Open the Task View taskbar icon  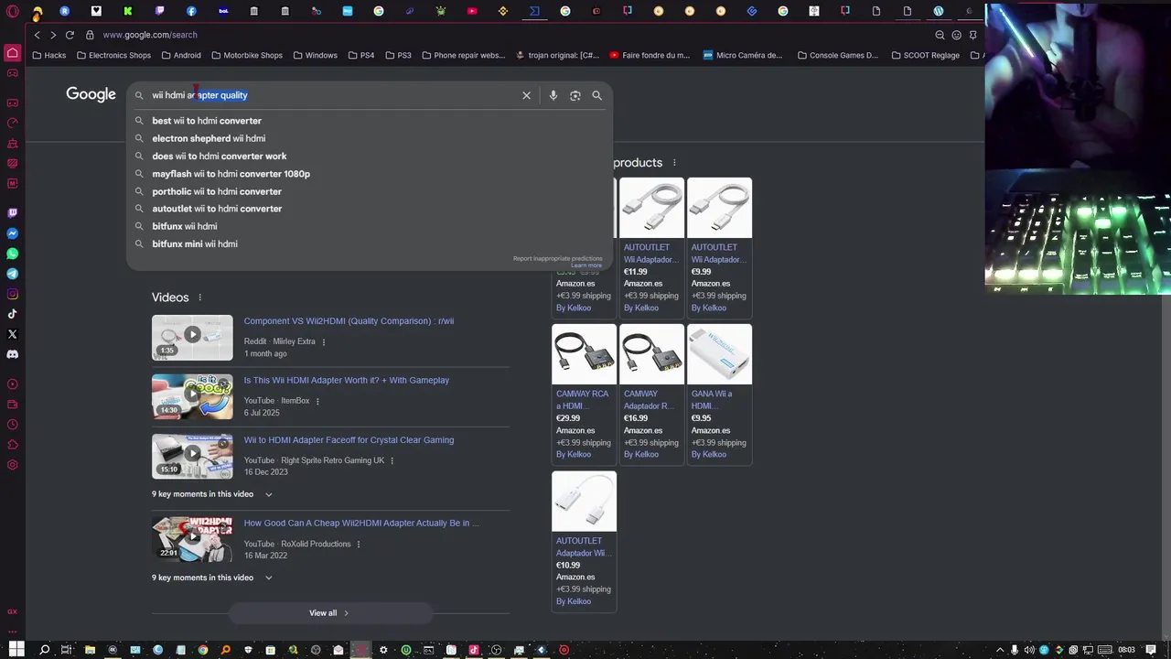tap(66, 650)
